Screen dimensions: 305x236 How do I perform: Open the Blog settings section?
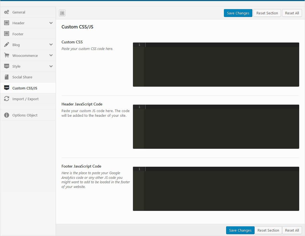[x=28, y=45]
